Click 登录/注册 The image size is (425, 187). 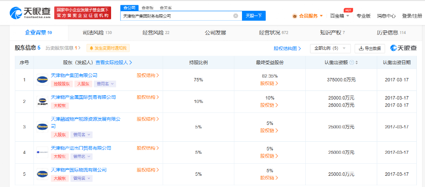coord(412,16)
